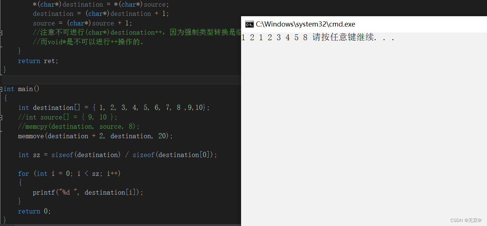Collapse the main() function fold marker
Screen dimensions: 487x226
tap(1, 89)
